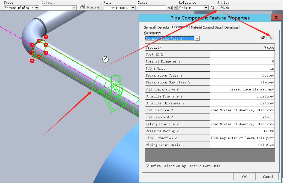
Task: Click the Angle field showing 180.00
Action: click(224, 8)
